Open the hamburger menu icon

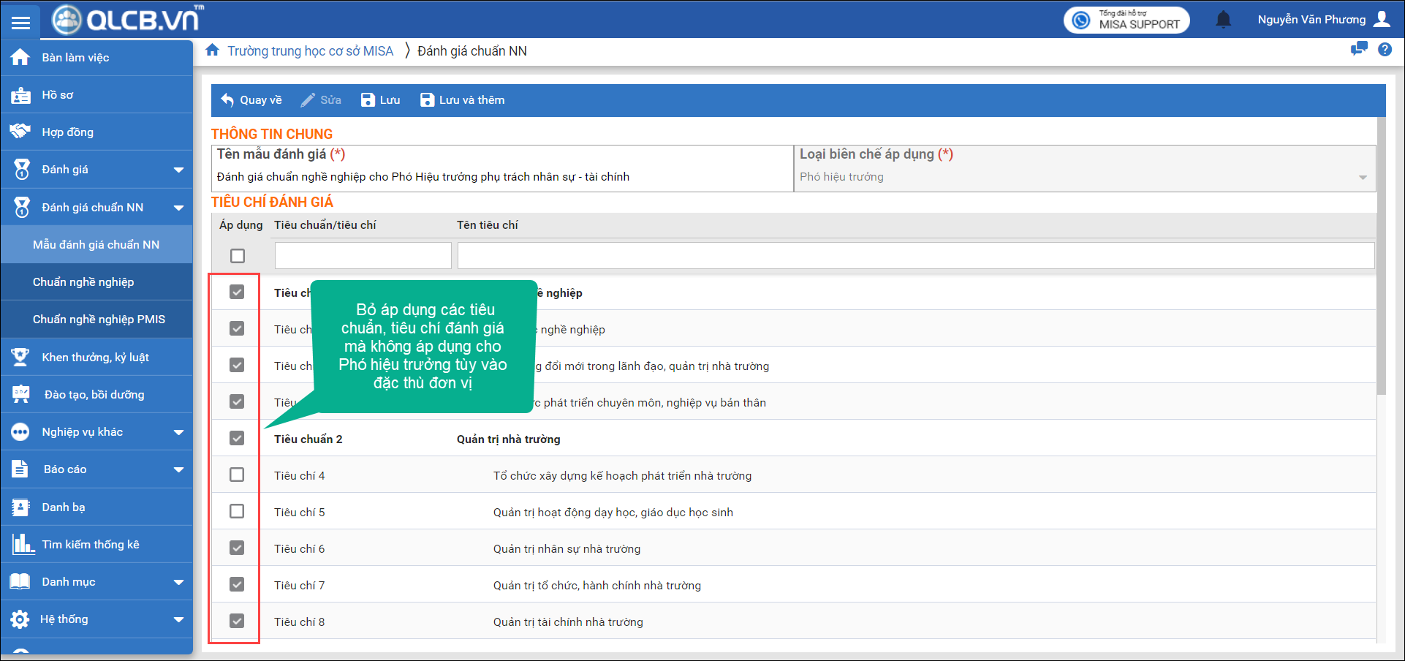coord(20,23)
